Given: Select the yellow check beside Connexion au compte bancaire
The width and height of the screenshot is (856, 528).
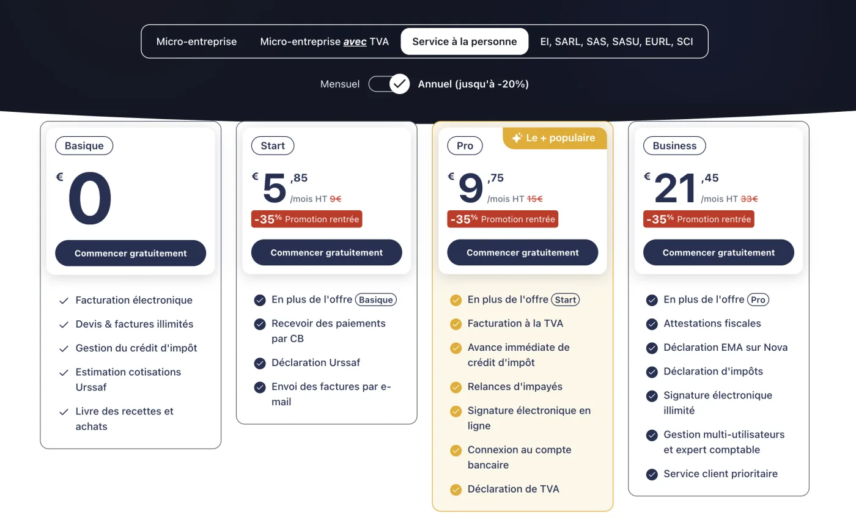Looking at the screenshot, I should pyautogui.click(x=456, y=450).
